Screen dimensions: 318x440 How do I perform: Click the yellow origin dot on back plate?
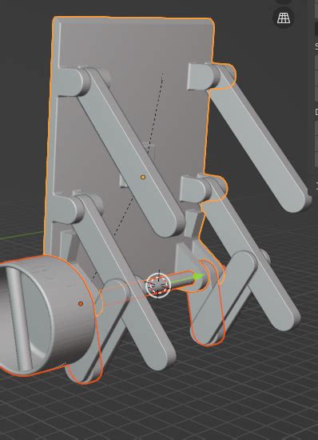(x=143, y=177)
